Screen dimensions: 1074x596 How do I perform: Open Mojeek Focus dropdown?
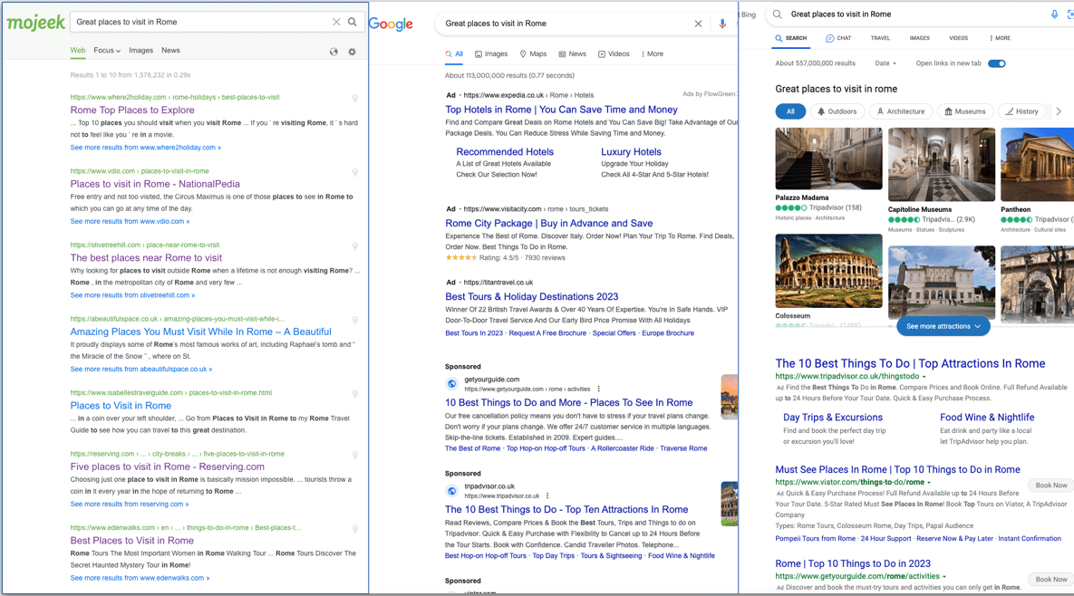pos(107,51)
